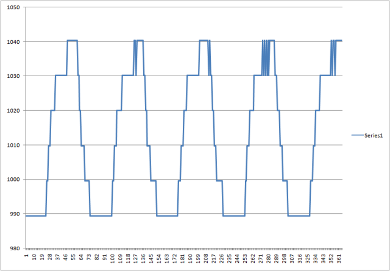390x271 pixels.
Task: Click the leftmost flat 990 segment of the line
Action: 35,216
